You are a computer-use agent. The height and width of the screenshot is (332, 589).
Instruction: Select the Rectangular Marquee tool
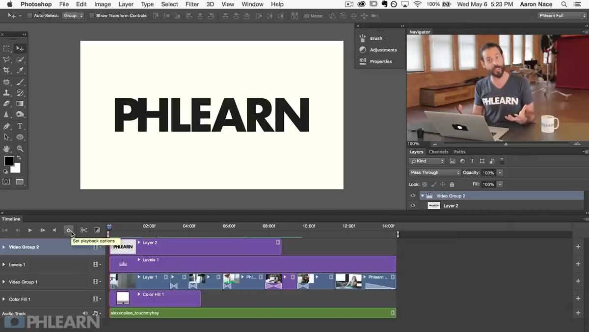(x=6, y=49)
